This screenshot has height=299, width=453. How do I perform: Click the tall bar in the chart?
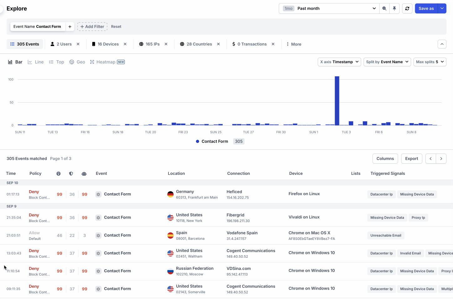tap(337, 101)
